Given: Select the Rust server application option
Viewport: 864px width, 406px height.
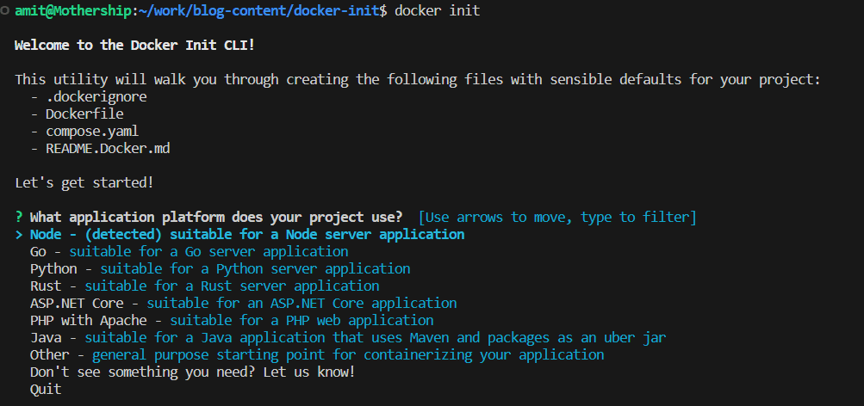Looking at the screenshot, I should click(x=204, y=286).
